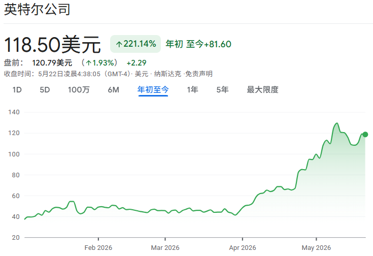The height and width of the screenshot is (256, 373).
Task: Select the 100万 time range tab
Action: point(79,90)
